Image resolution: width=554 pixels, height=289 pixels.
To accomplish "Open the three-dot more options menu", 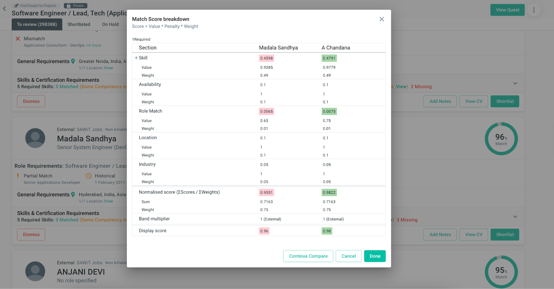I will (x=534, y=10).
